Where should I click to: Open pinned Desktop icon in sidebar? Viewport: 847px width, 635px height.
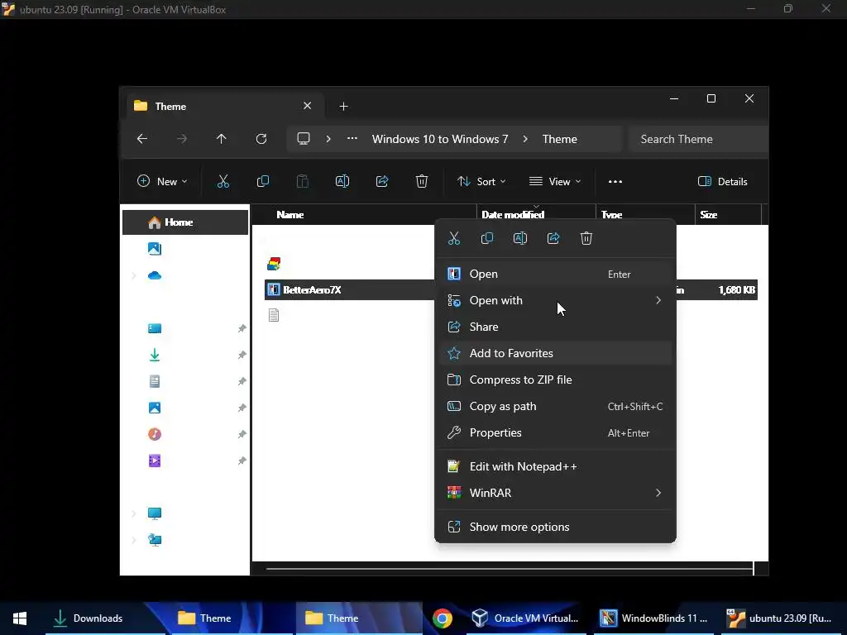[x=155, y=328]
